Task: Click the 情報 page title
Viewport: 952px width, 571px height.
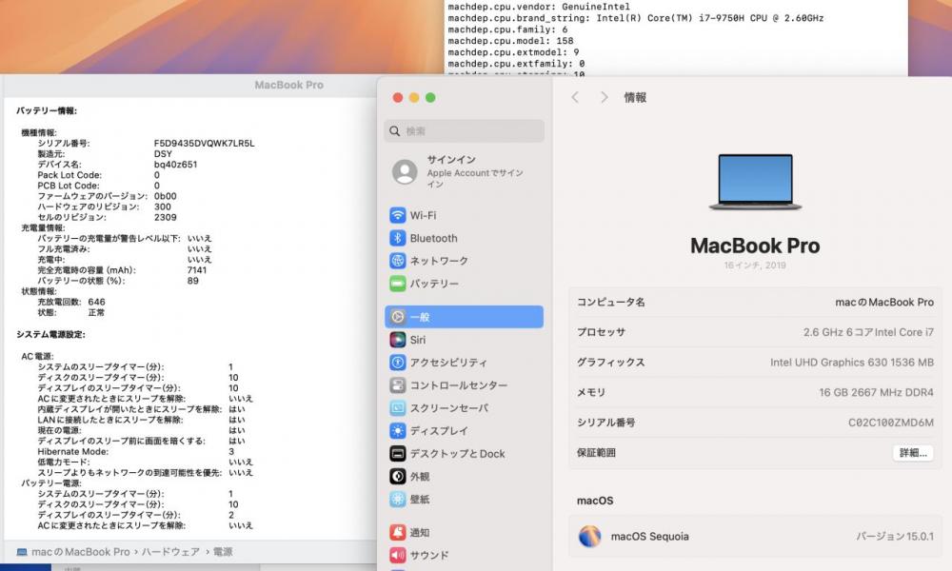Action: point(635,97)
